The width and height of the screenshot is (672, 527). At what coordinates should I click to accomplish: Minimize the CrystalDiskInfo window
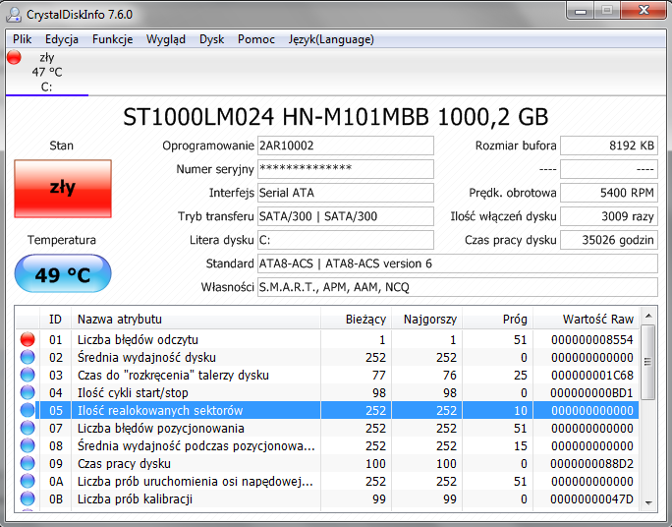[581, 10]
